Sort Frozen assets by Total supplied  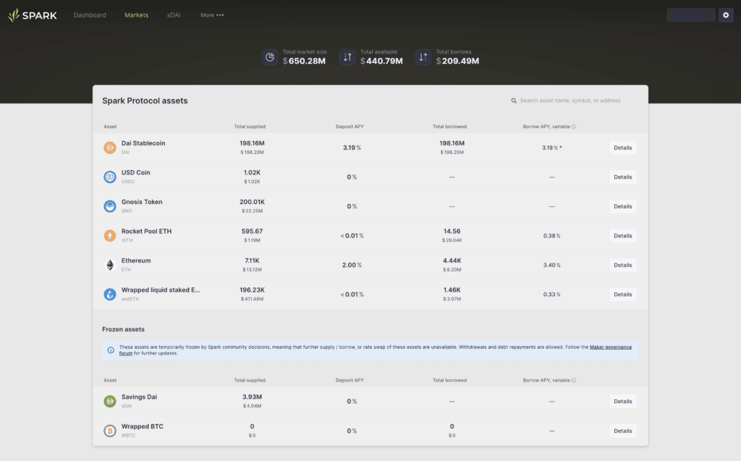click(x=250, y=380)
